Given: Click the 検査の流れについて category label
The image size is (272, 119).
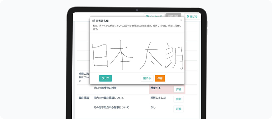Looking at the screenshot, I should (x=84, y=77).
